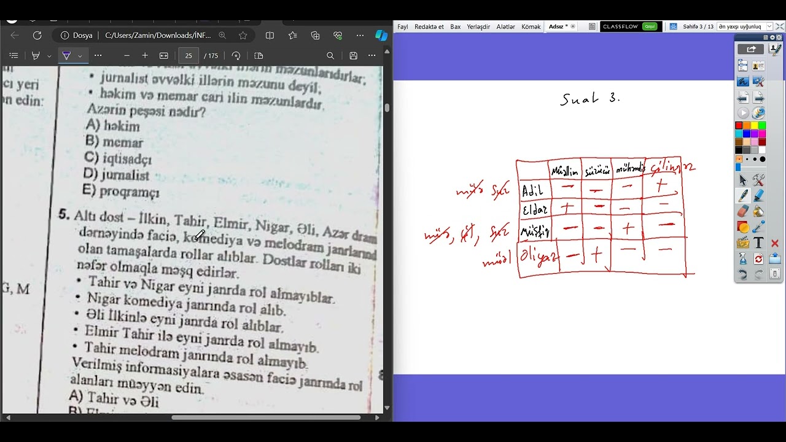Go to the previous flipchart page arrow
This screenshot has height=442, width=786.
click(x=743, y=97)
